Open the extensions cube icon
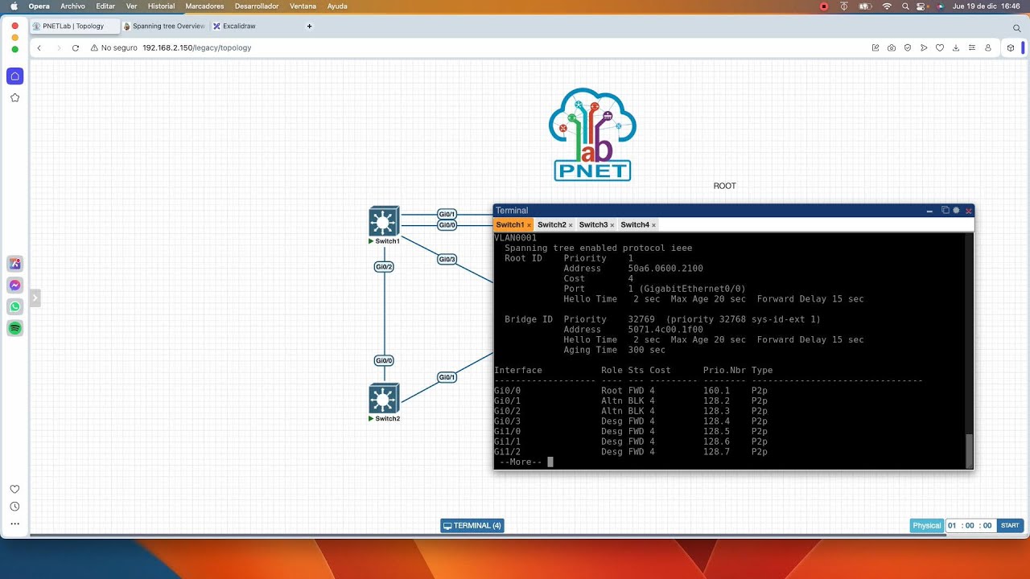This screenshot has width=1030, height=579. click(1011, 47)
